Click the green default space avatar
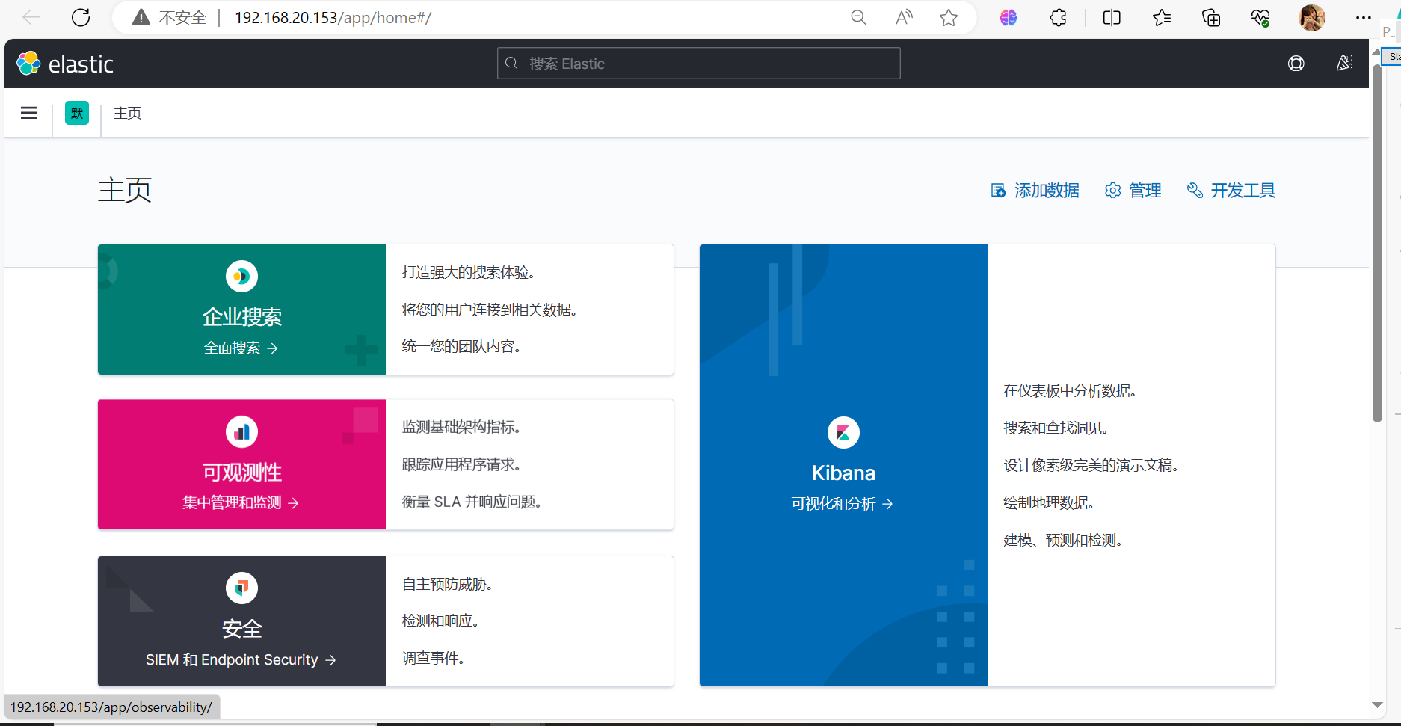This screenshot has width=1401, height=726. pos(77,113)
